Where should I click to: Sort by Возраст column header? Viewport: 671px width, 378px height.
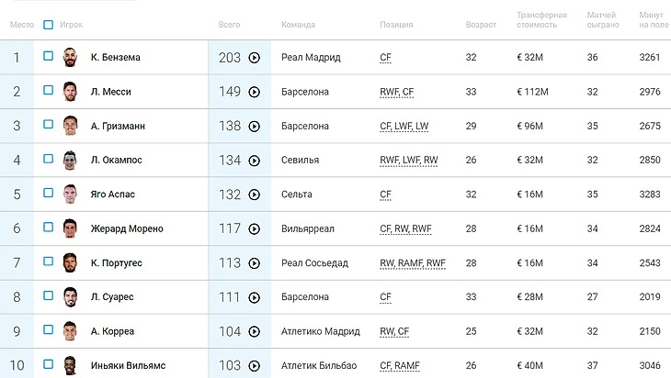coord(481,25)
